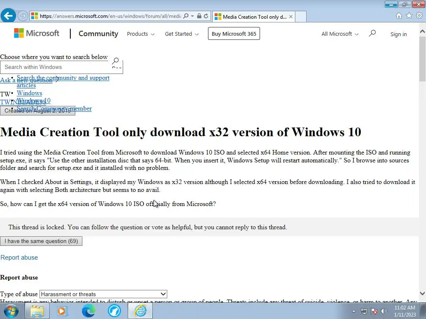Open Search Community member link
This screenshot has height=319, width=426.
[54, 108]
